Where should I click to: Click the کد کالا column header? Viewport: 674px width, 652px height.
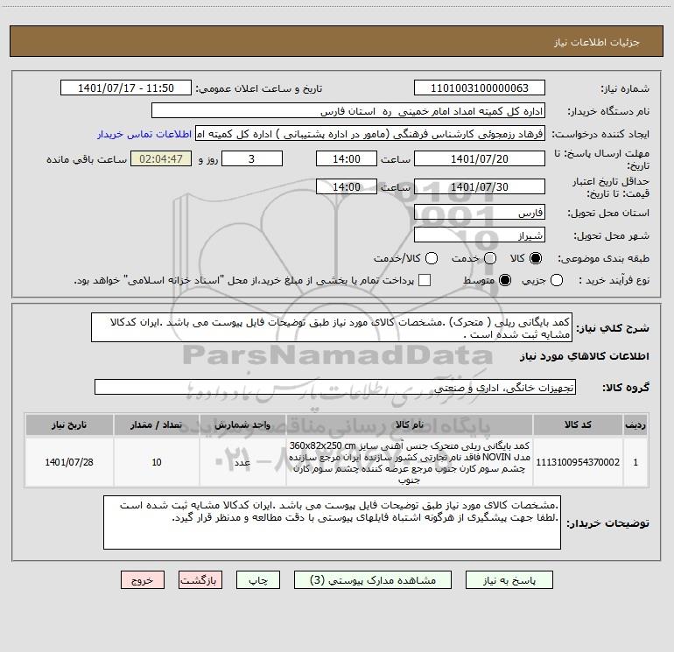[578, 424]
